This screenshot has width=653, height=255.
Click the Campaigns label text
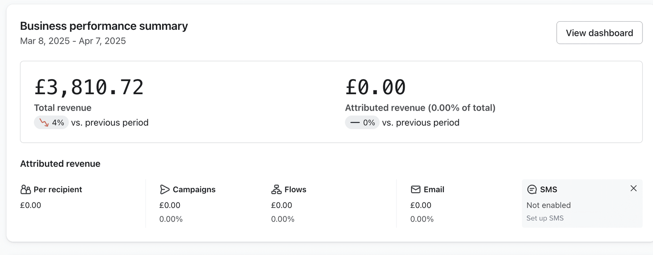[194, 190]
